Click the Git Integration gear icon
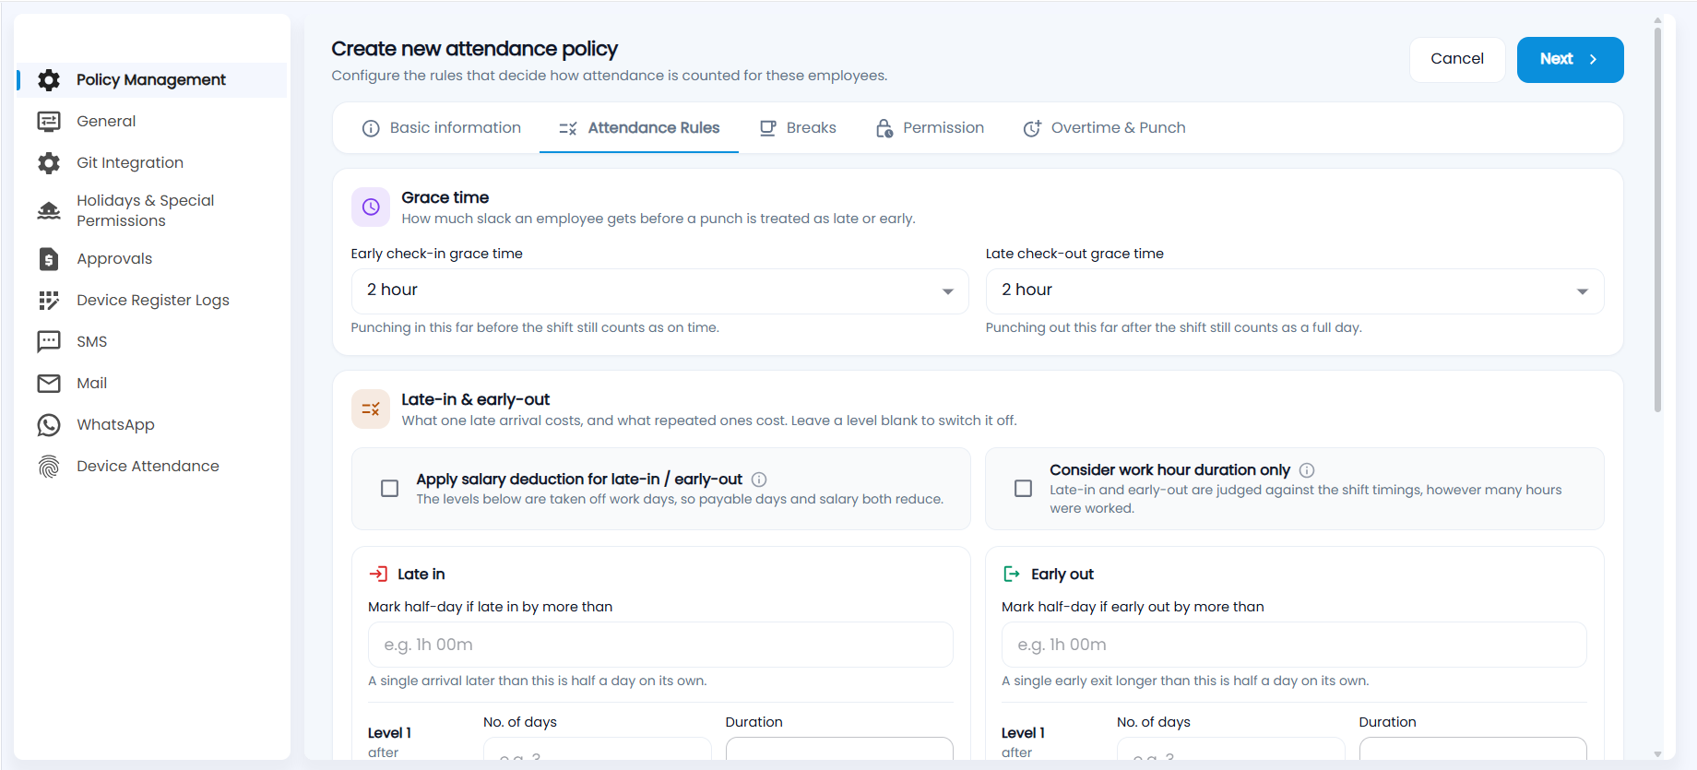Image resolution: width=1697 pixels, height=770 pixels. coord(49,163)
